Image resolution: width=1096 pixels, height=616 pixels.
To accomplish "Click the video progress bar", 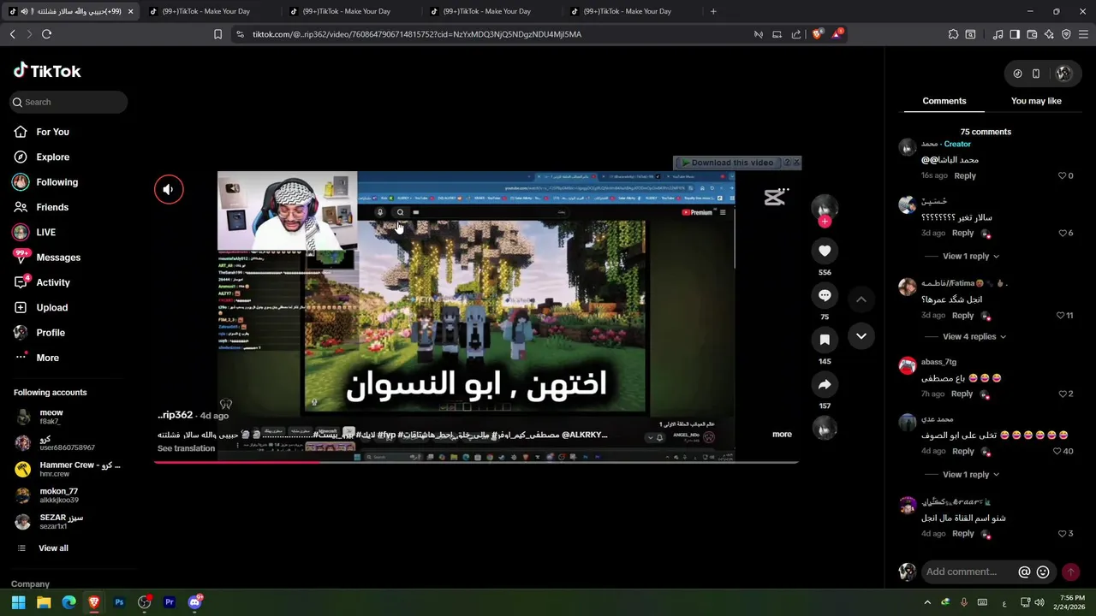I will (476, 462).
